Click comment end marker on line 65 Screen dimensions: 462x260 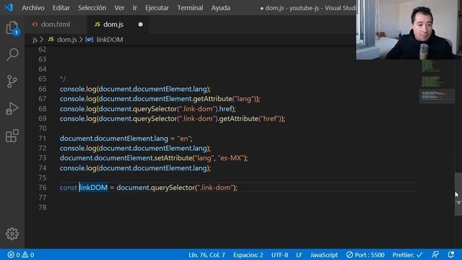point(63,79)
